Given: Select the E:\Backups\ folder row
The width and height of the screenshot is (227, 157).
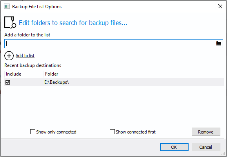Looking at the screenshot, I should [114, 82].
